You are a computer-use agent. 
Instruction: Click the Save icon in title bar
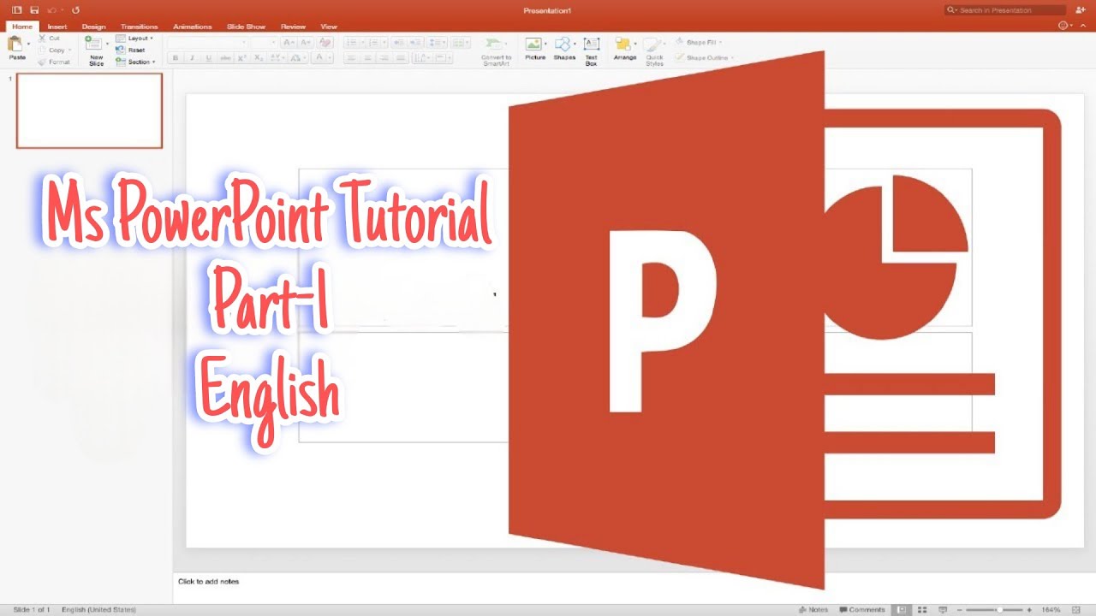point(34,9)
